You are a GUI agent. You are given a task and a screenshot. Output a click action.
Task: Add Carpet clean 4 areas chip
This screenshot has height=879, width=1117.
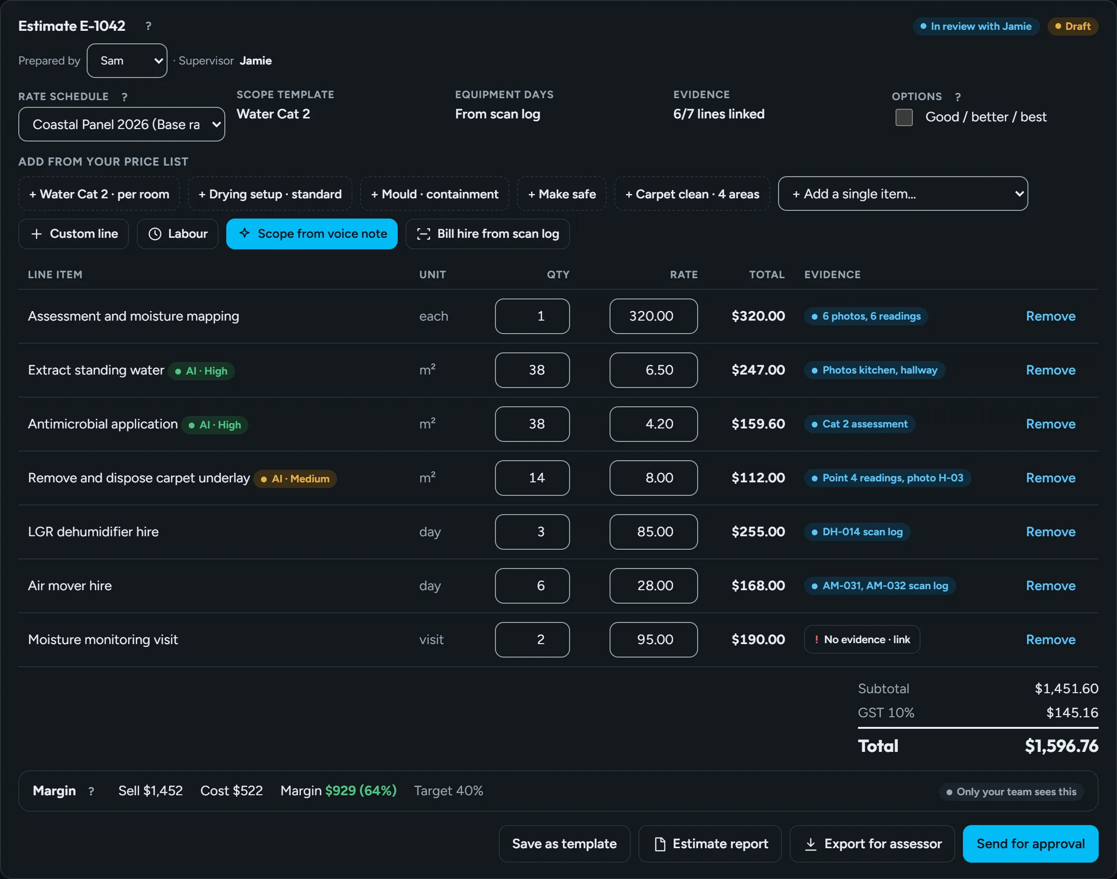[x=692, y=194]
